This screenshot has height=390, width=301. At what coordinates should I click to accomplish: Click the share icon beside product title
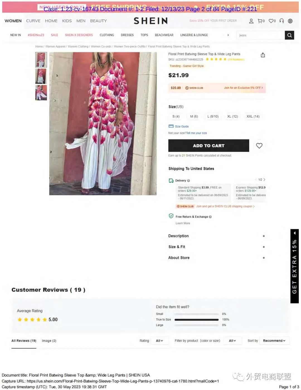coord(263,55)
